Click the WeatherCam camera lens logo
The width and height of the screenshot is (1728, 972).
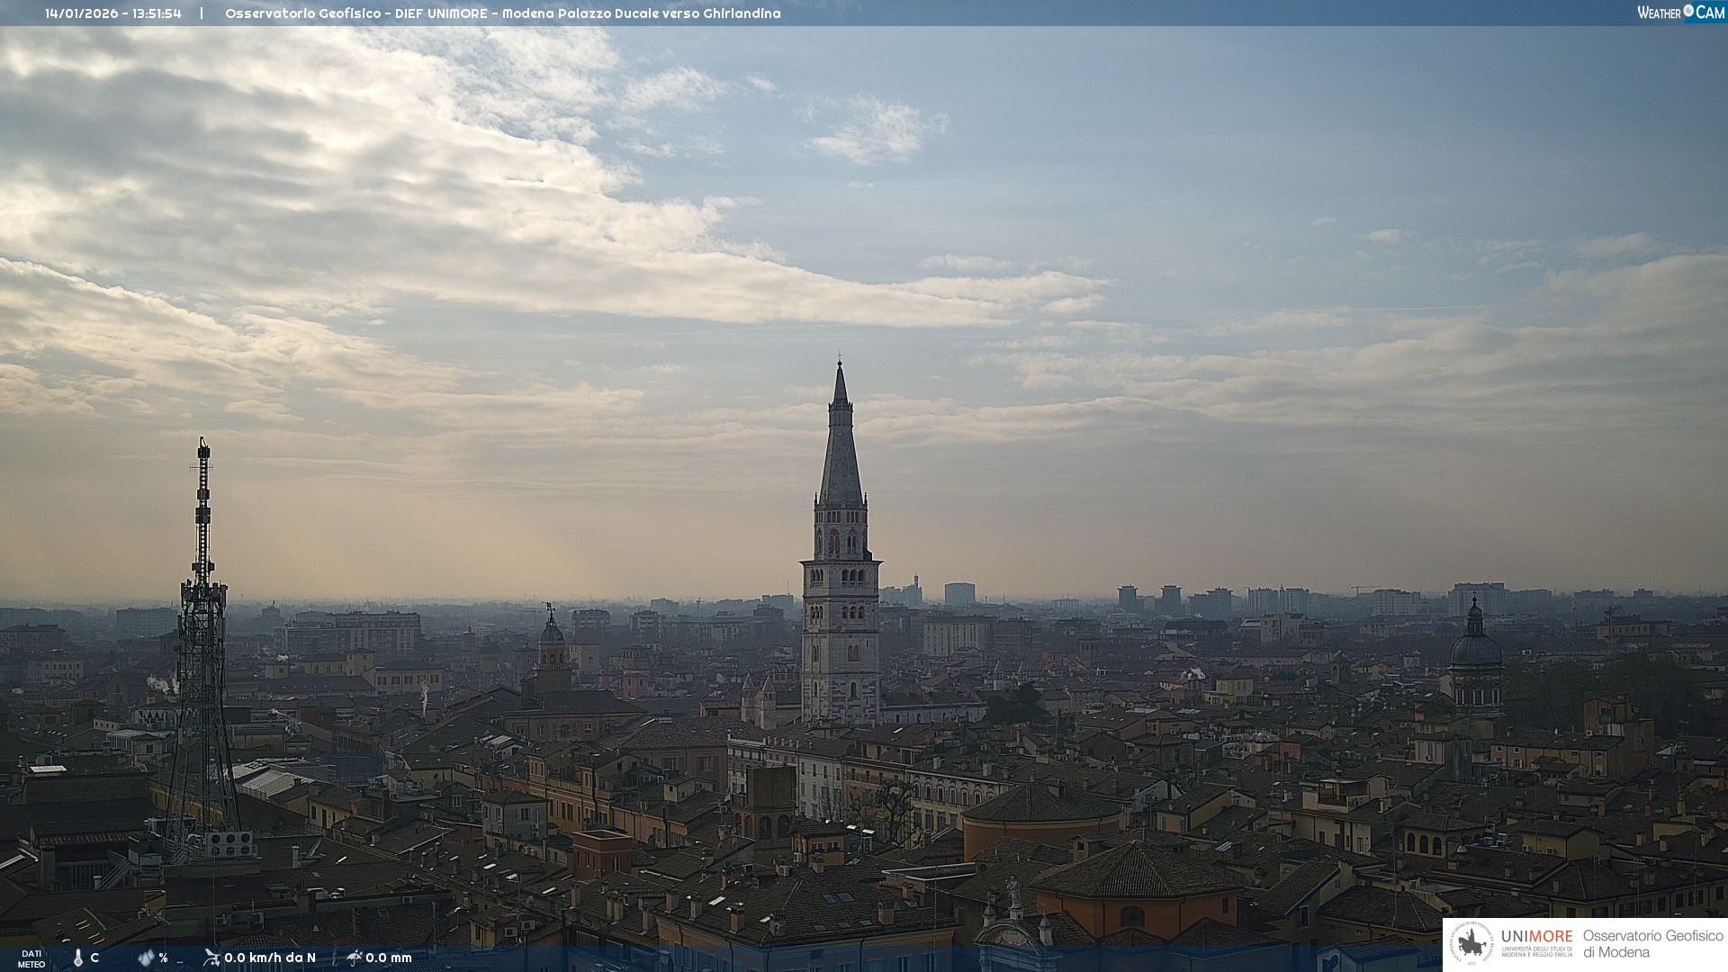tap(1688, 11)
